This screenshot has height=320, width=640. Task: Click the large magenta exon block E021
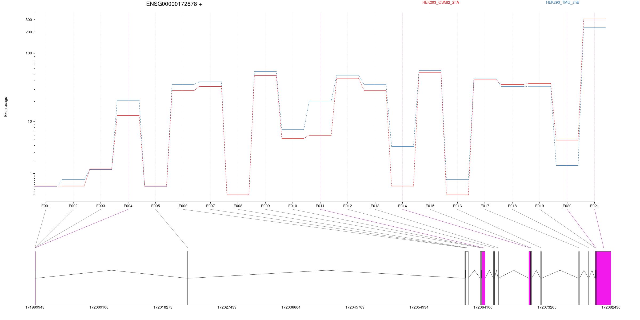coord(604,278)
